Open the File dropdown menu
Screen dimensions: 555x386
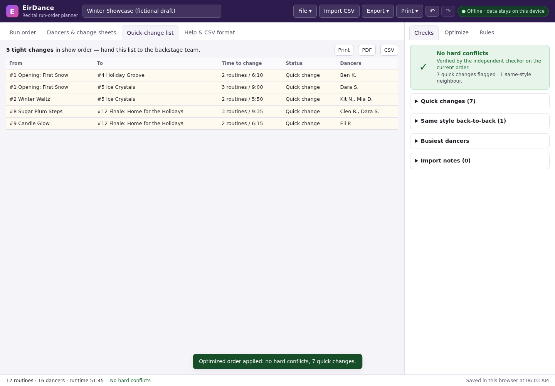(x=305, y=11)
